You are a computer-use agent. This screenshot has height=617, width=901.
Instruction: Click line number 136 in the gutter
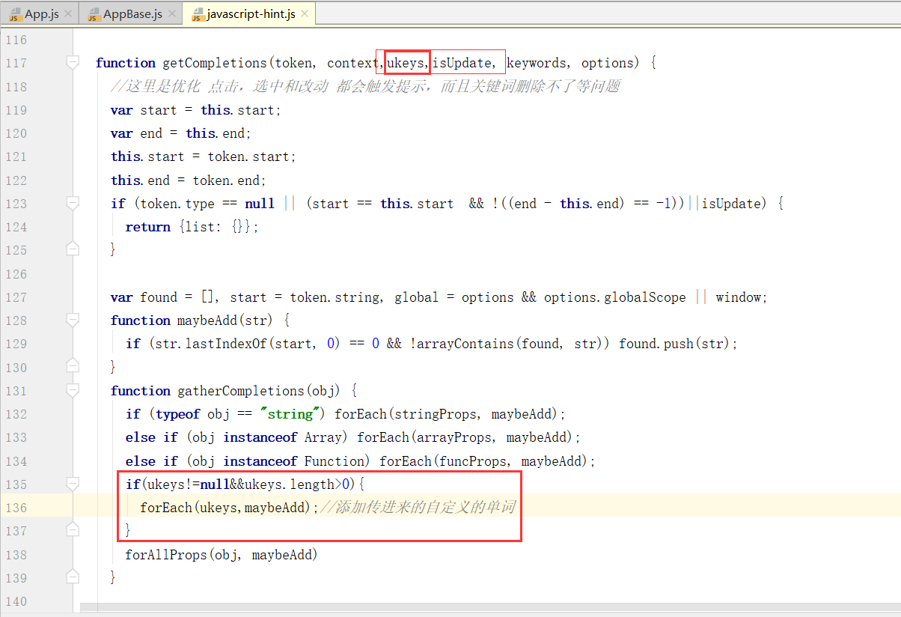click(16, 508)
